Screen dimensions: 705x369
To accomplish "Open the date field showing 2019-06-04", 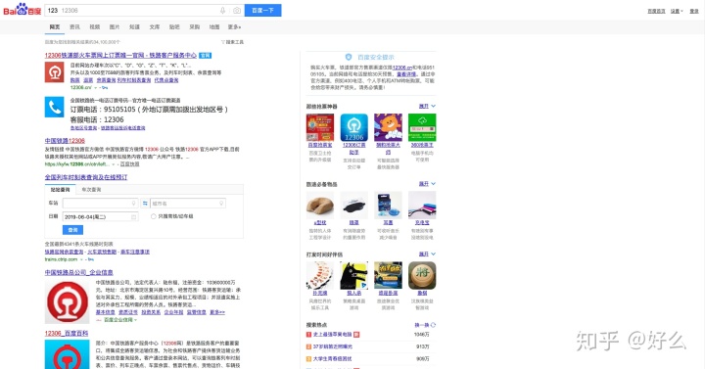I will [100, 216].
